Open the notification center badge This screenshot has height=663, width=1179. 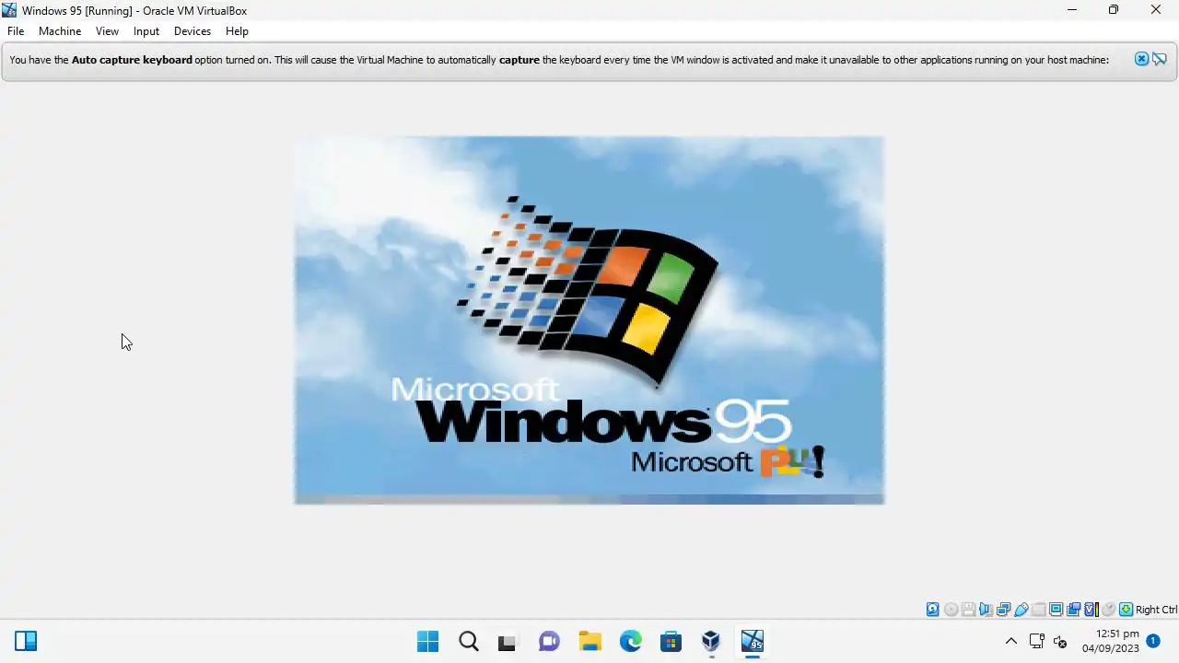[1153, 640]
